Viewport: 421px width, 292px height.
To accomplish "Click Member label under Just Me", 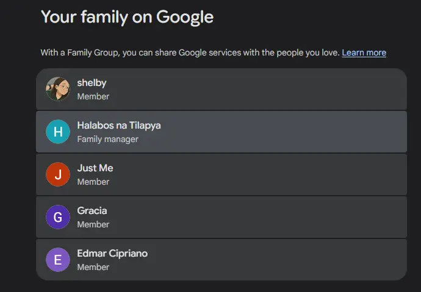I will tap(93, 182).
